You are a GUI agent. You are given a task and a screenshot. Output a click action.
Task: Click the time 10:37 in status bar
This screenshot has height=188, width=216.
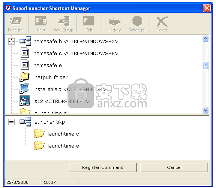tap(49, 182)
